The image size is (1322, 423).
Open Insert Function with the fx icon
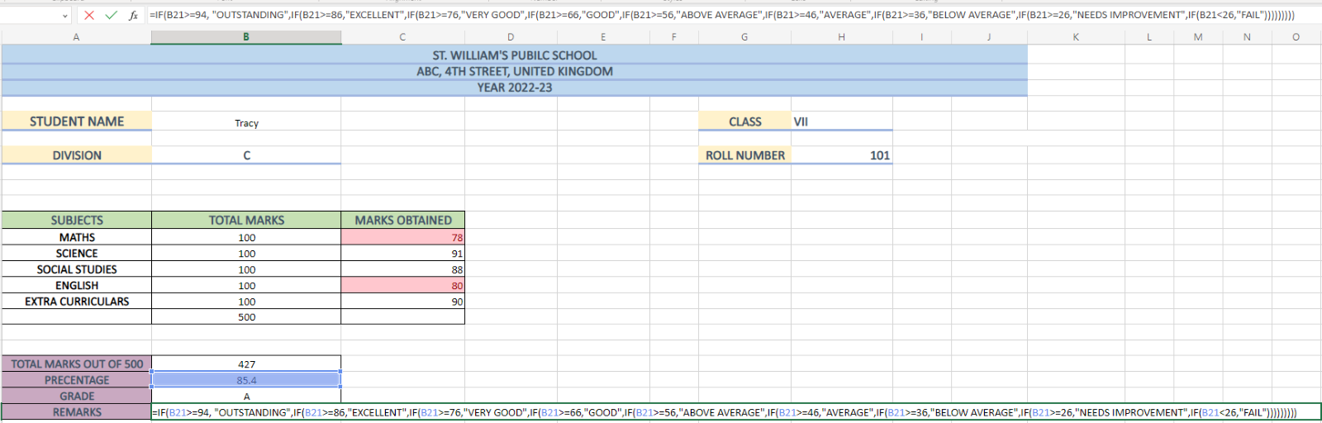[x=133, y=15]
